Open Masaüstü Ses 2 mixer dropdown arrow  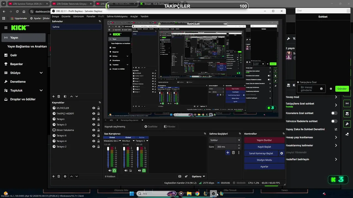120,141
